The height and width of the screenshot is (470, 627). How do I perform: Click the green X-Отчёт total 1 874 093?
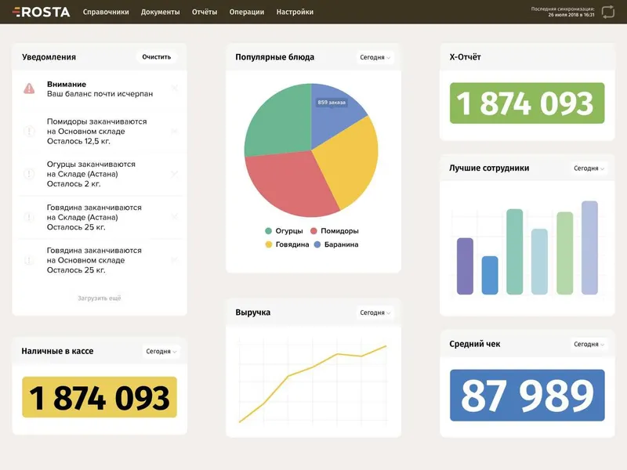coord(527,103)
